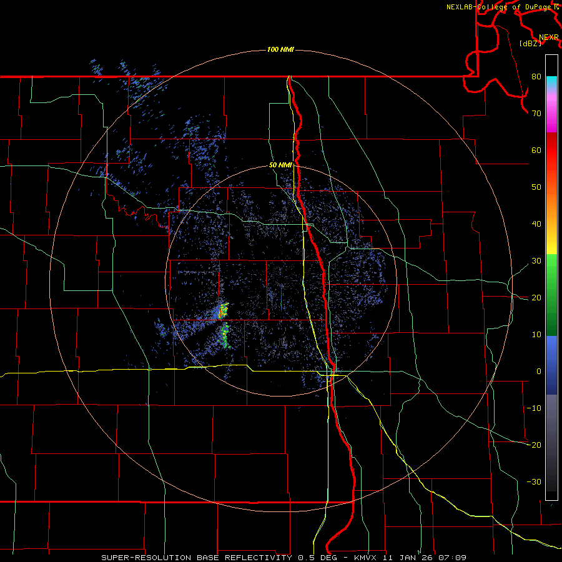Viewport: 562px width, 562px height.
Task: Click the "100 NMI" range ring label
Action: (280, 49)
